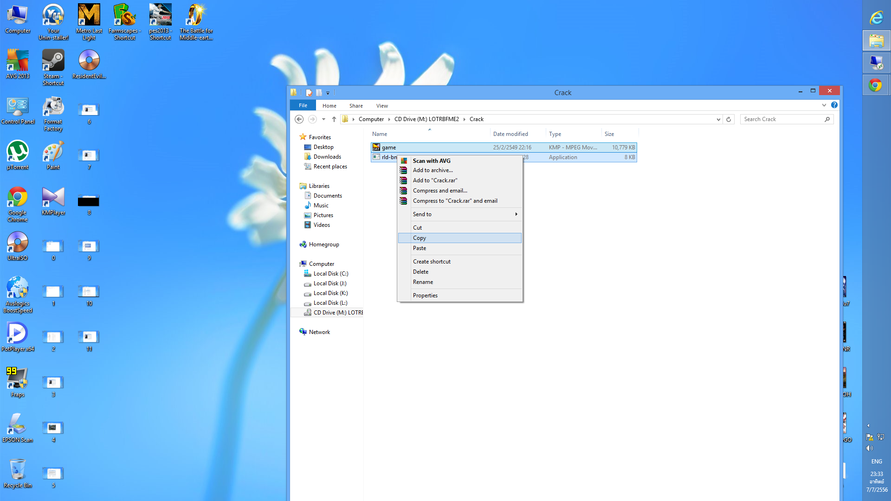Image resolution: width=891 pixels, height=501 pixels.
Task: Select Properties in the context menu
Action: [425, 295]
